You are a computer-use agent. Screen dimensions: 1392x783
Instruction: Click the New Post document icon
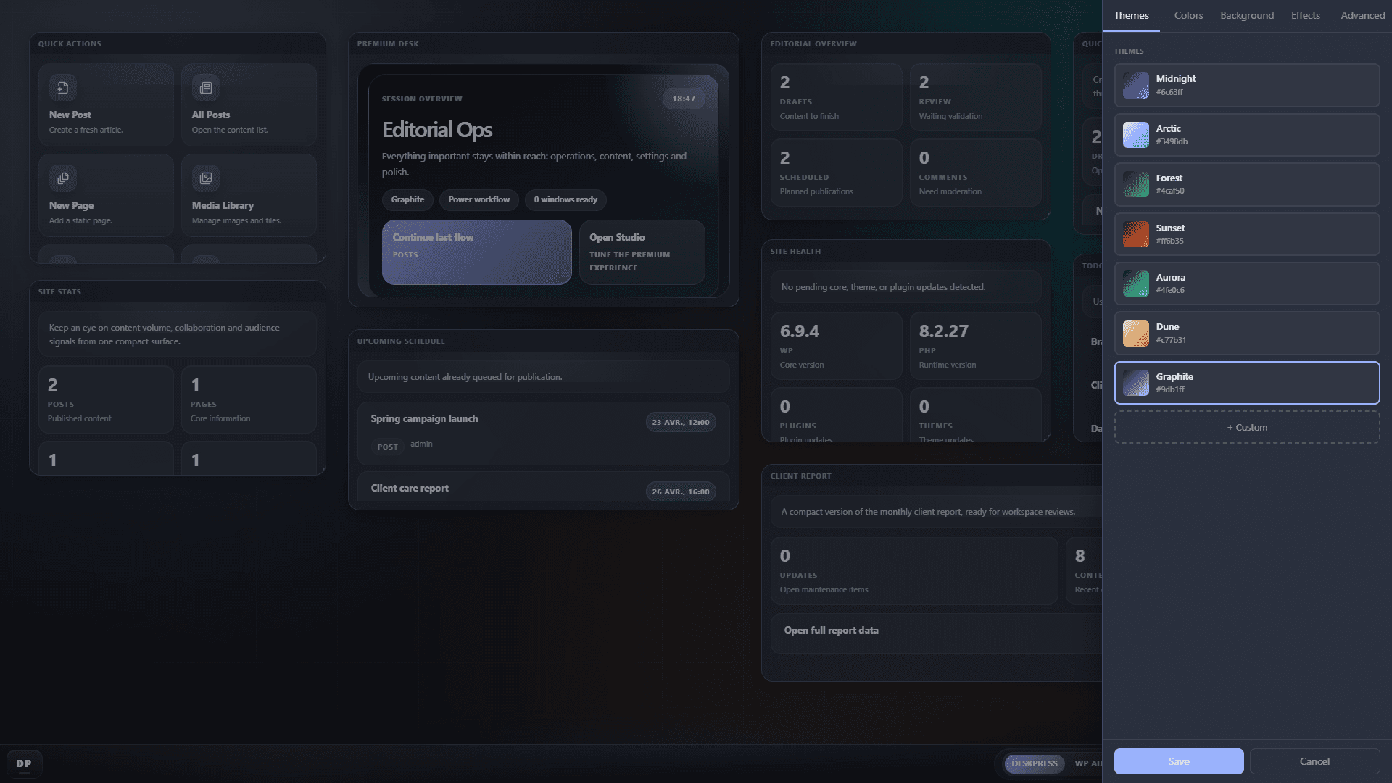tap(62, 87)
